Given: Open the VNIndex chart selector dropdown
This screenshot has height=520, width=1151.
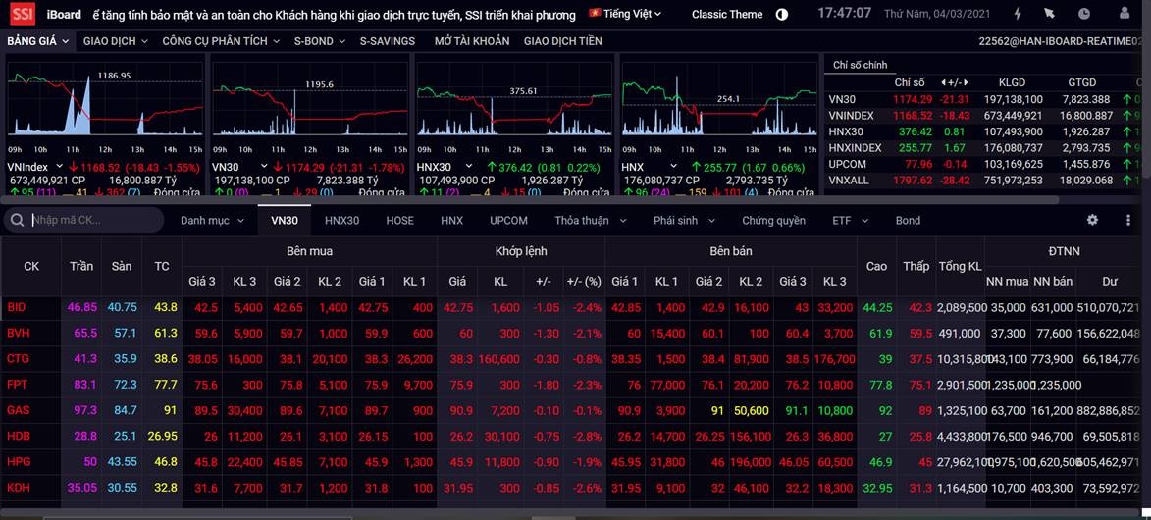Looking at the screenshot, I should click(59, 168).
